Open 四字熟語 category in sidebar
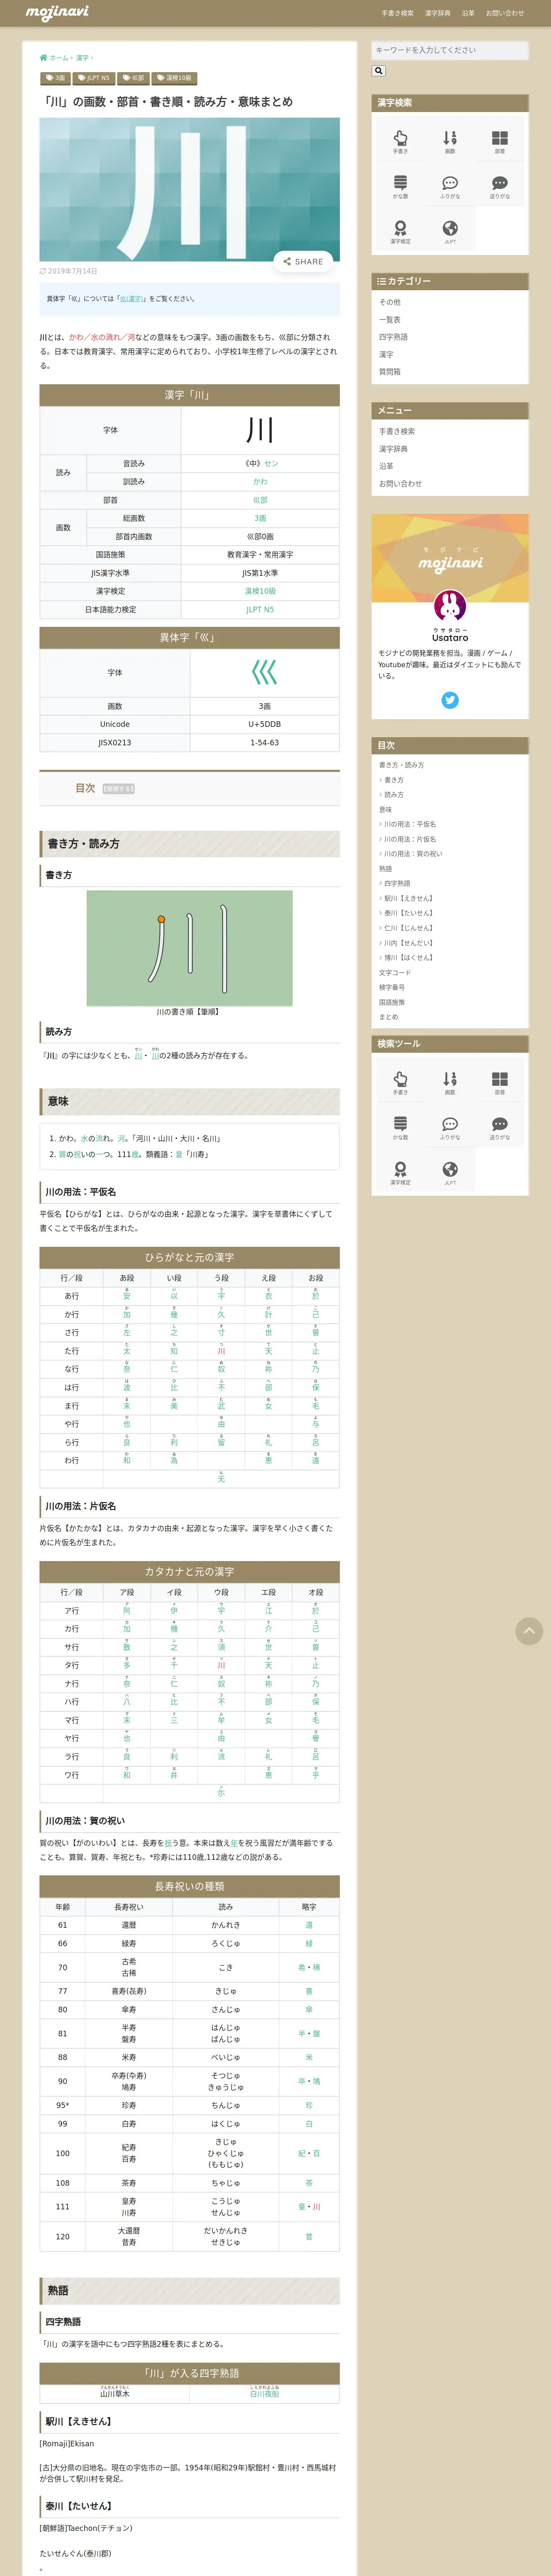This screenshot has width=551, height=2576. coord(393,337)
